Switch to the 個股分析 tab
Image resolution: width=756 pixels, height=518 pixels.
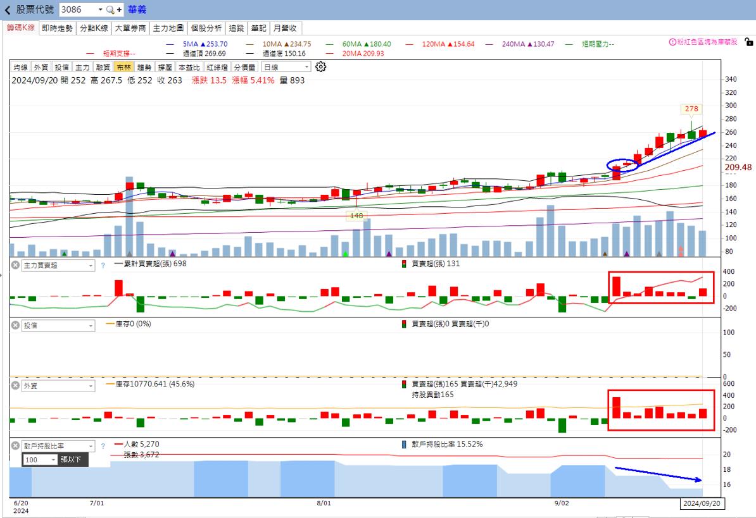point(206,28)
